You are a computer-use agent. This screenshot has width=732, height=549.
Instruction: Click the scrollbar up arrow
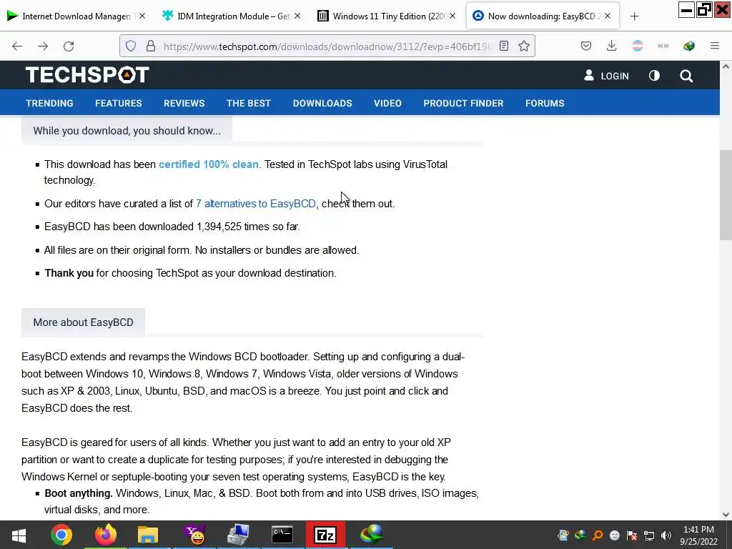(x=726, y=66)
